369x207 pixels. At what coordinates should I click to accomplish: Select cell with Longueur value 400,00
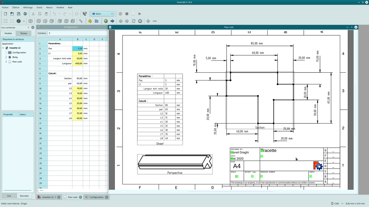(x=78, y=63)
